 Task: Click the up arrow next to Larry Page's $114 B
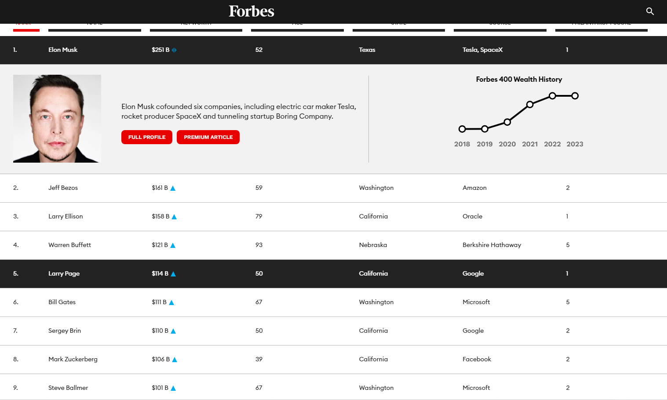pos(173,274)
